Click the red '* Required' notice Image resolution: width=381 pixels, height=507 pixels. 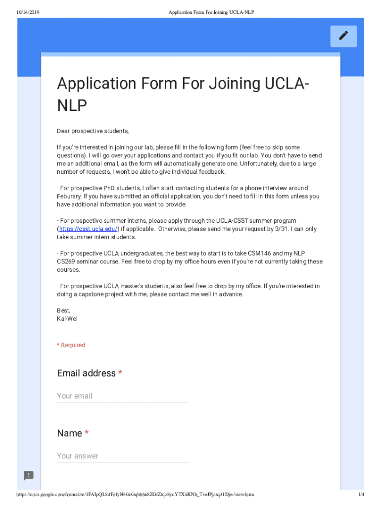pos(71,345)
